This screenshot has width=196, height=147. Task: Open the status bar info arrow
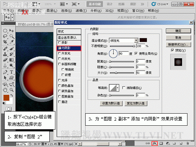[x=76, y=144]
